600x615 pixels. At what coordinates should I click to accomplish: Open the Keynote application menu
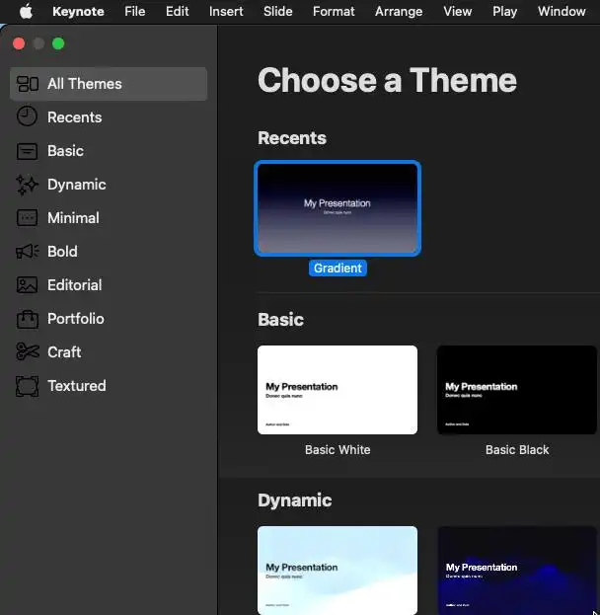click(78, 12)
